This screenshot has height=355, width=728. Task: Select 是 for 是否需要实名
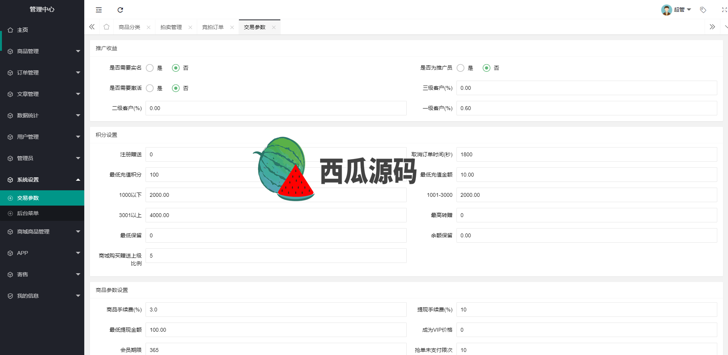pyautogui.click(x=150, y=68)
